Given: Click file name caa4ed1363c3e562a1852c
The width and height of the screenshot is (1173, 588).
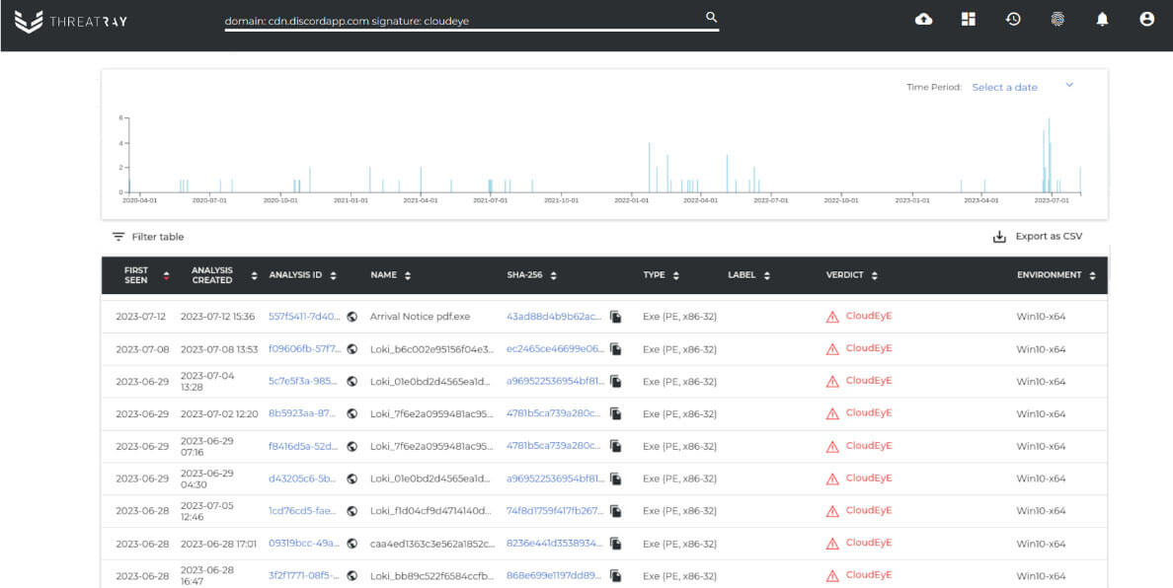Looking at the screenshot, I should [x=432, y=544].
